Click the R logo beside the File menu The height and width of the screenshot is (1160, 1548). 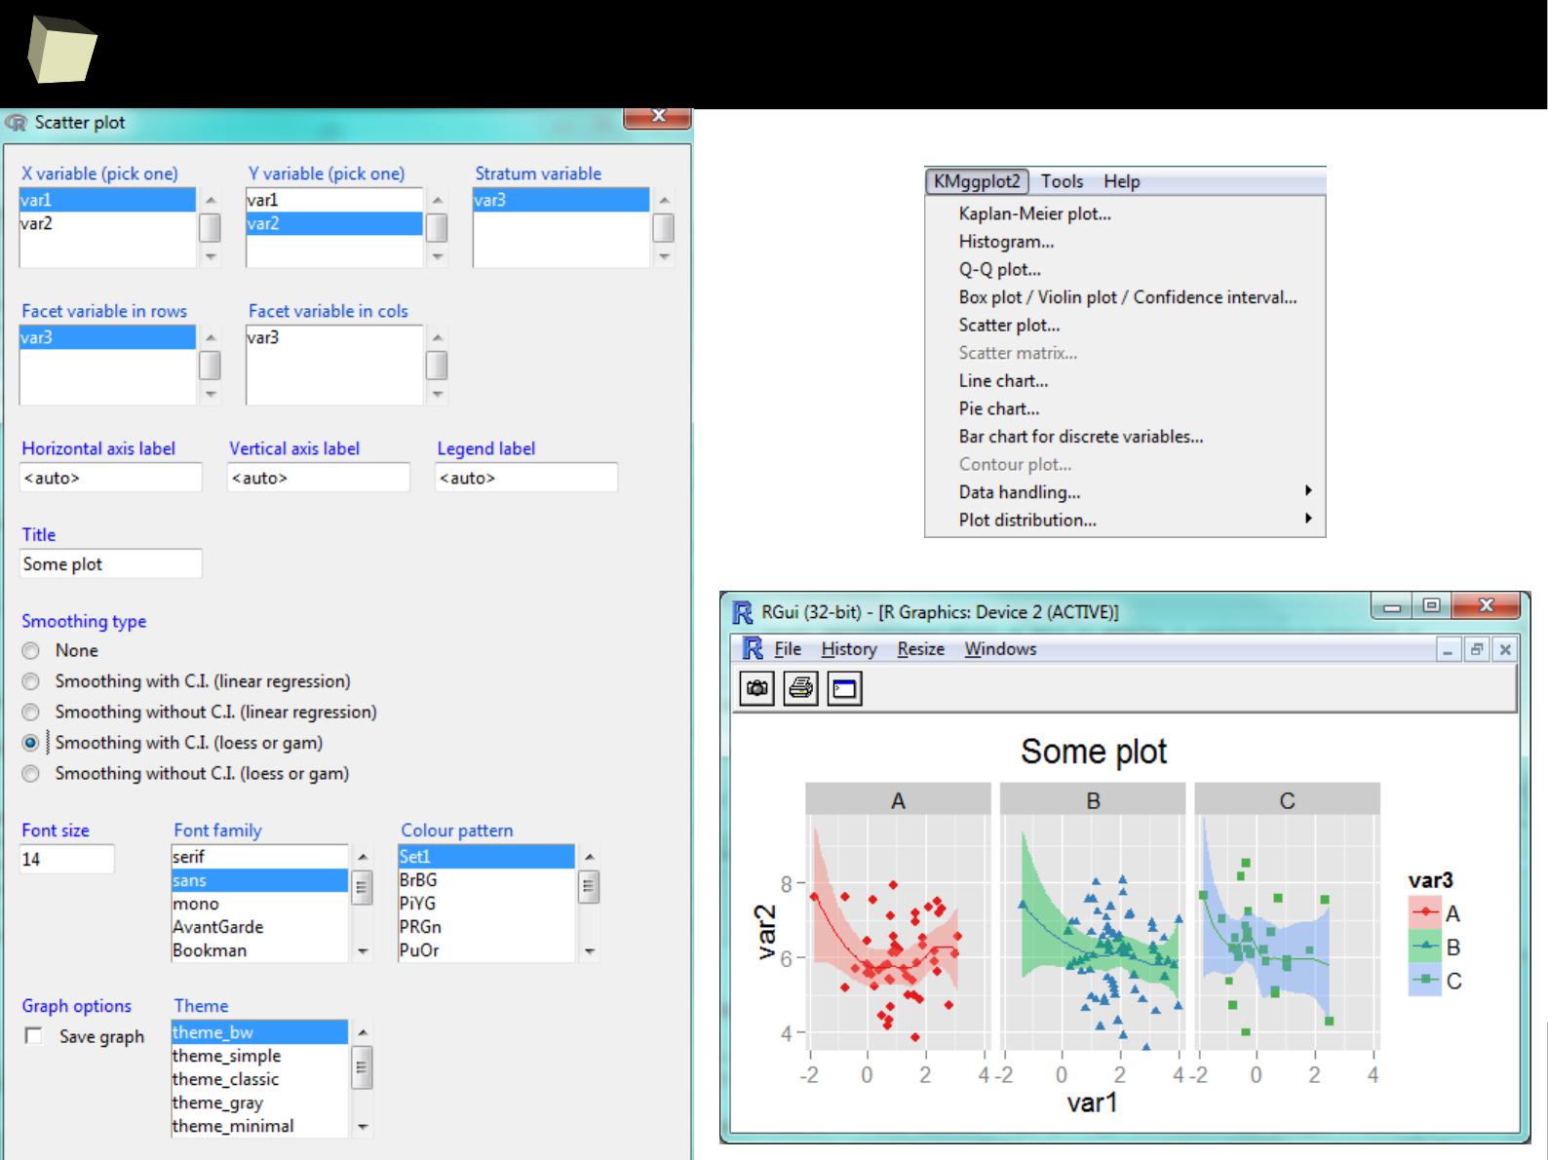(x=753, y=648)
